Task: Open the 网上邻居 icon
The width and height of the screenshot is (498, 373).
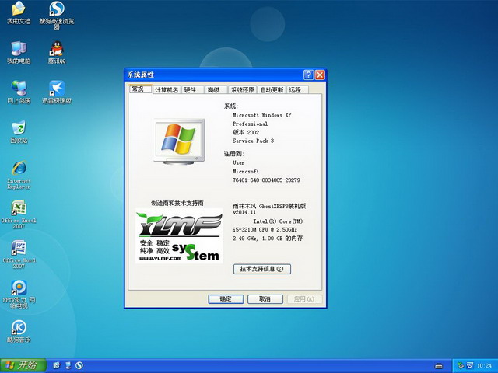Action: coord(19,89)
